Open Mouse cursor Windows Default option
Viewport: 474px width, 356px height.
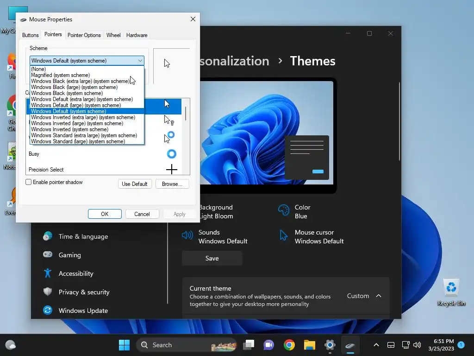tap(311, 237)
